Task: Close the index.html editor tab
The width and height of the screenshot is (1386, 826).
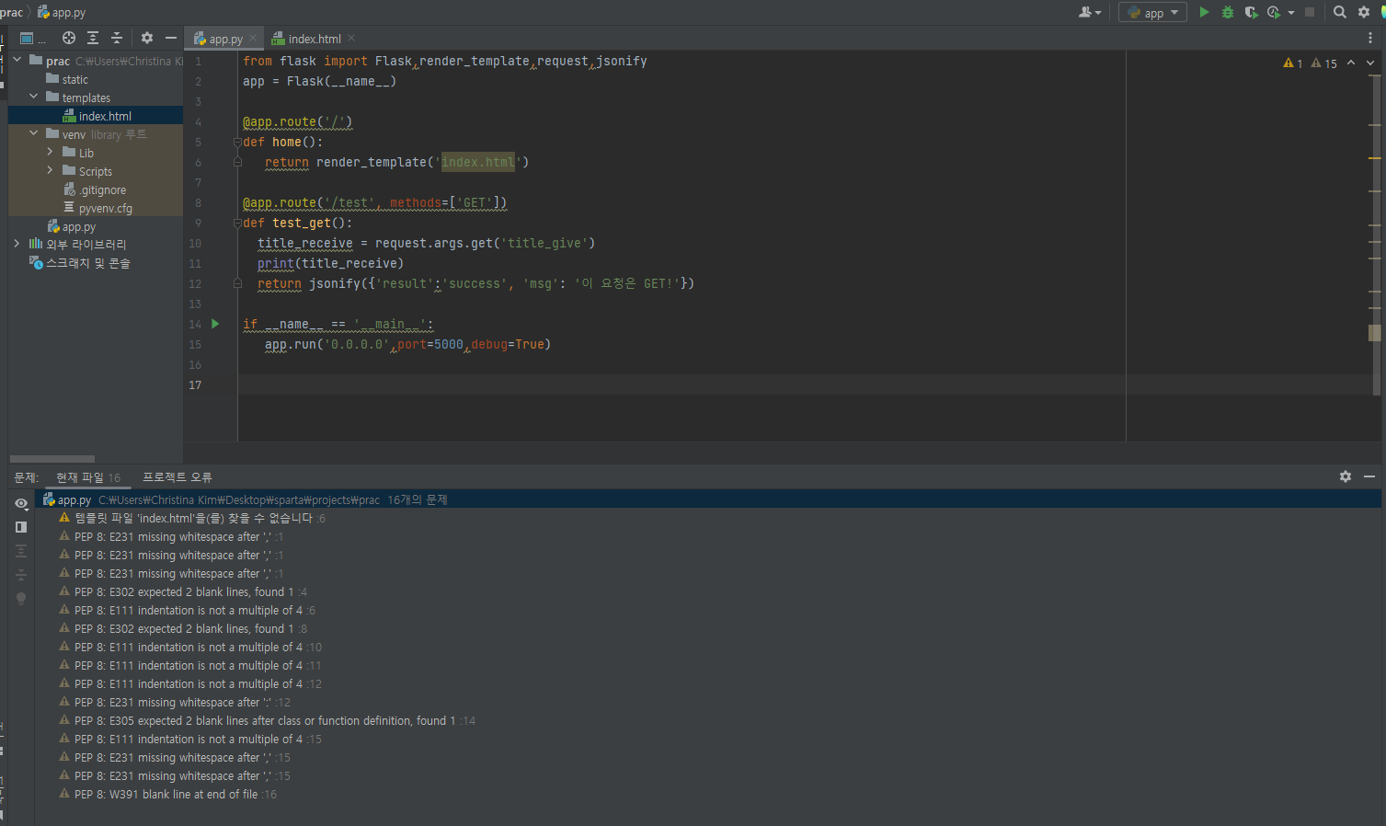Action: [x=351, y=39]
